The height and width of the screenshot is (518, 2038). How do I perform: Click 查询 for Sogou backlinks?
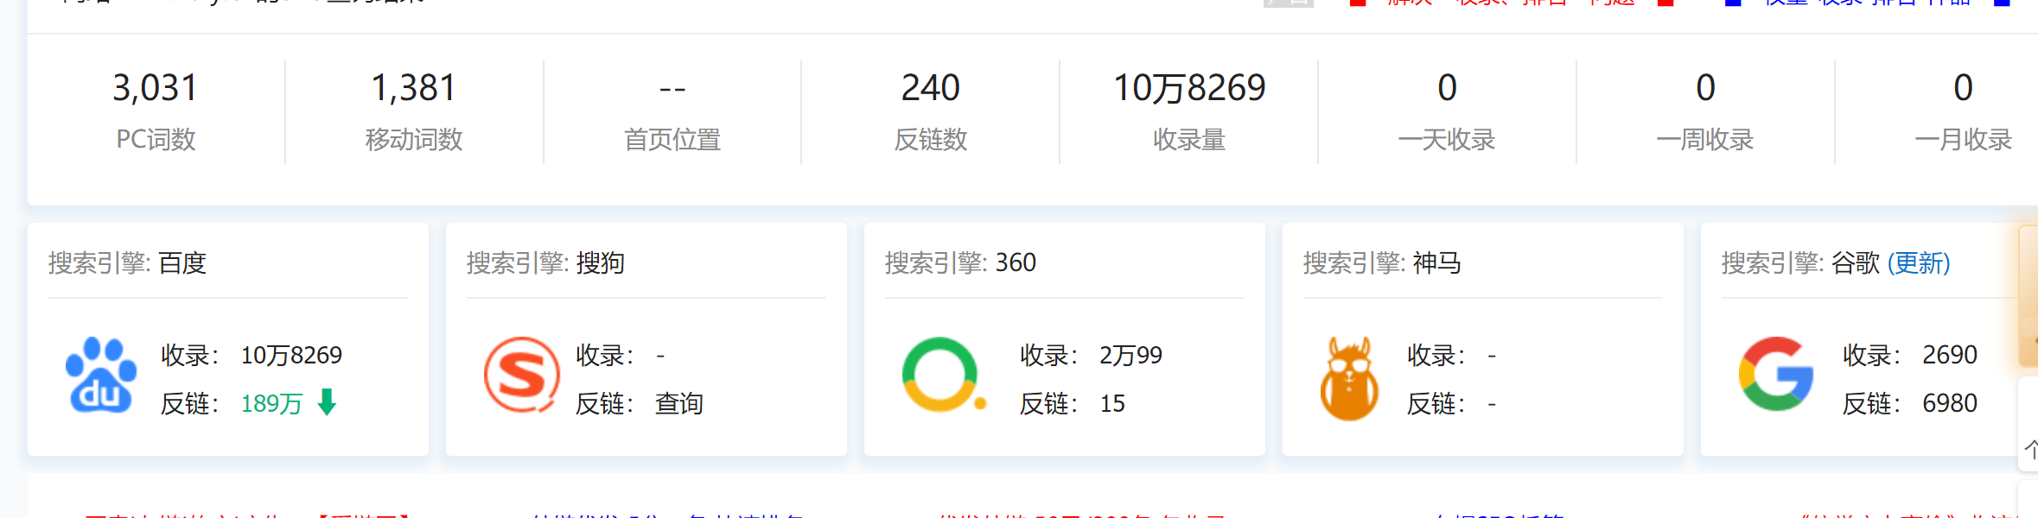[679, 403]
